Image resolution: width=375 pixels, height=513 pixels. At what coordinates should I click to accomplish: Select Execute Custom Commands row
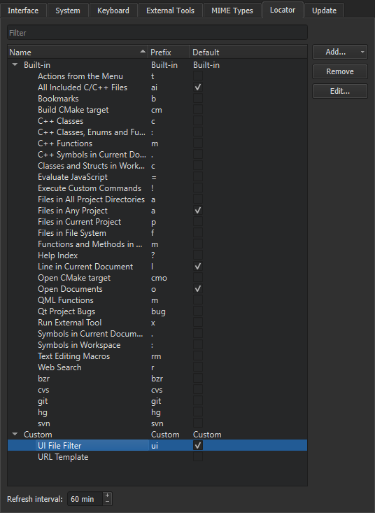click(157, 188)
